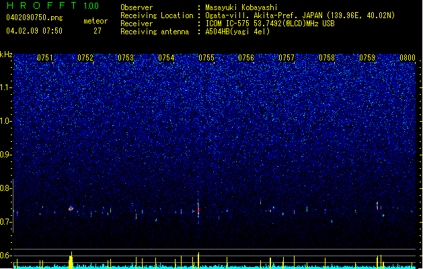Select the A504HB(yagi 4el) antenna text
The height and width of the screenshot is (269, 423).
point(237,32)
